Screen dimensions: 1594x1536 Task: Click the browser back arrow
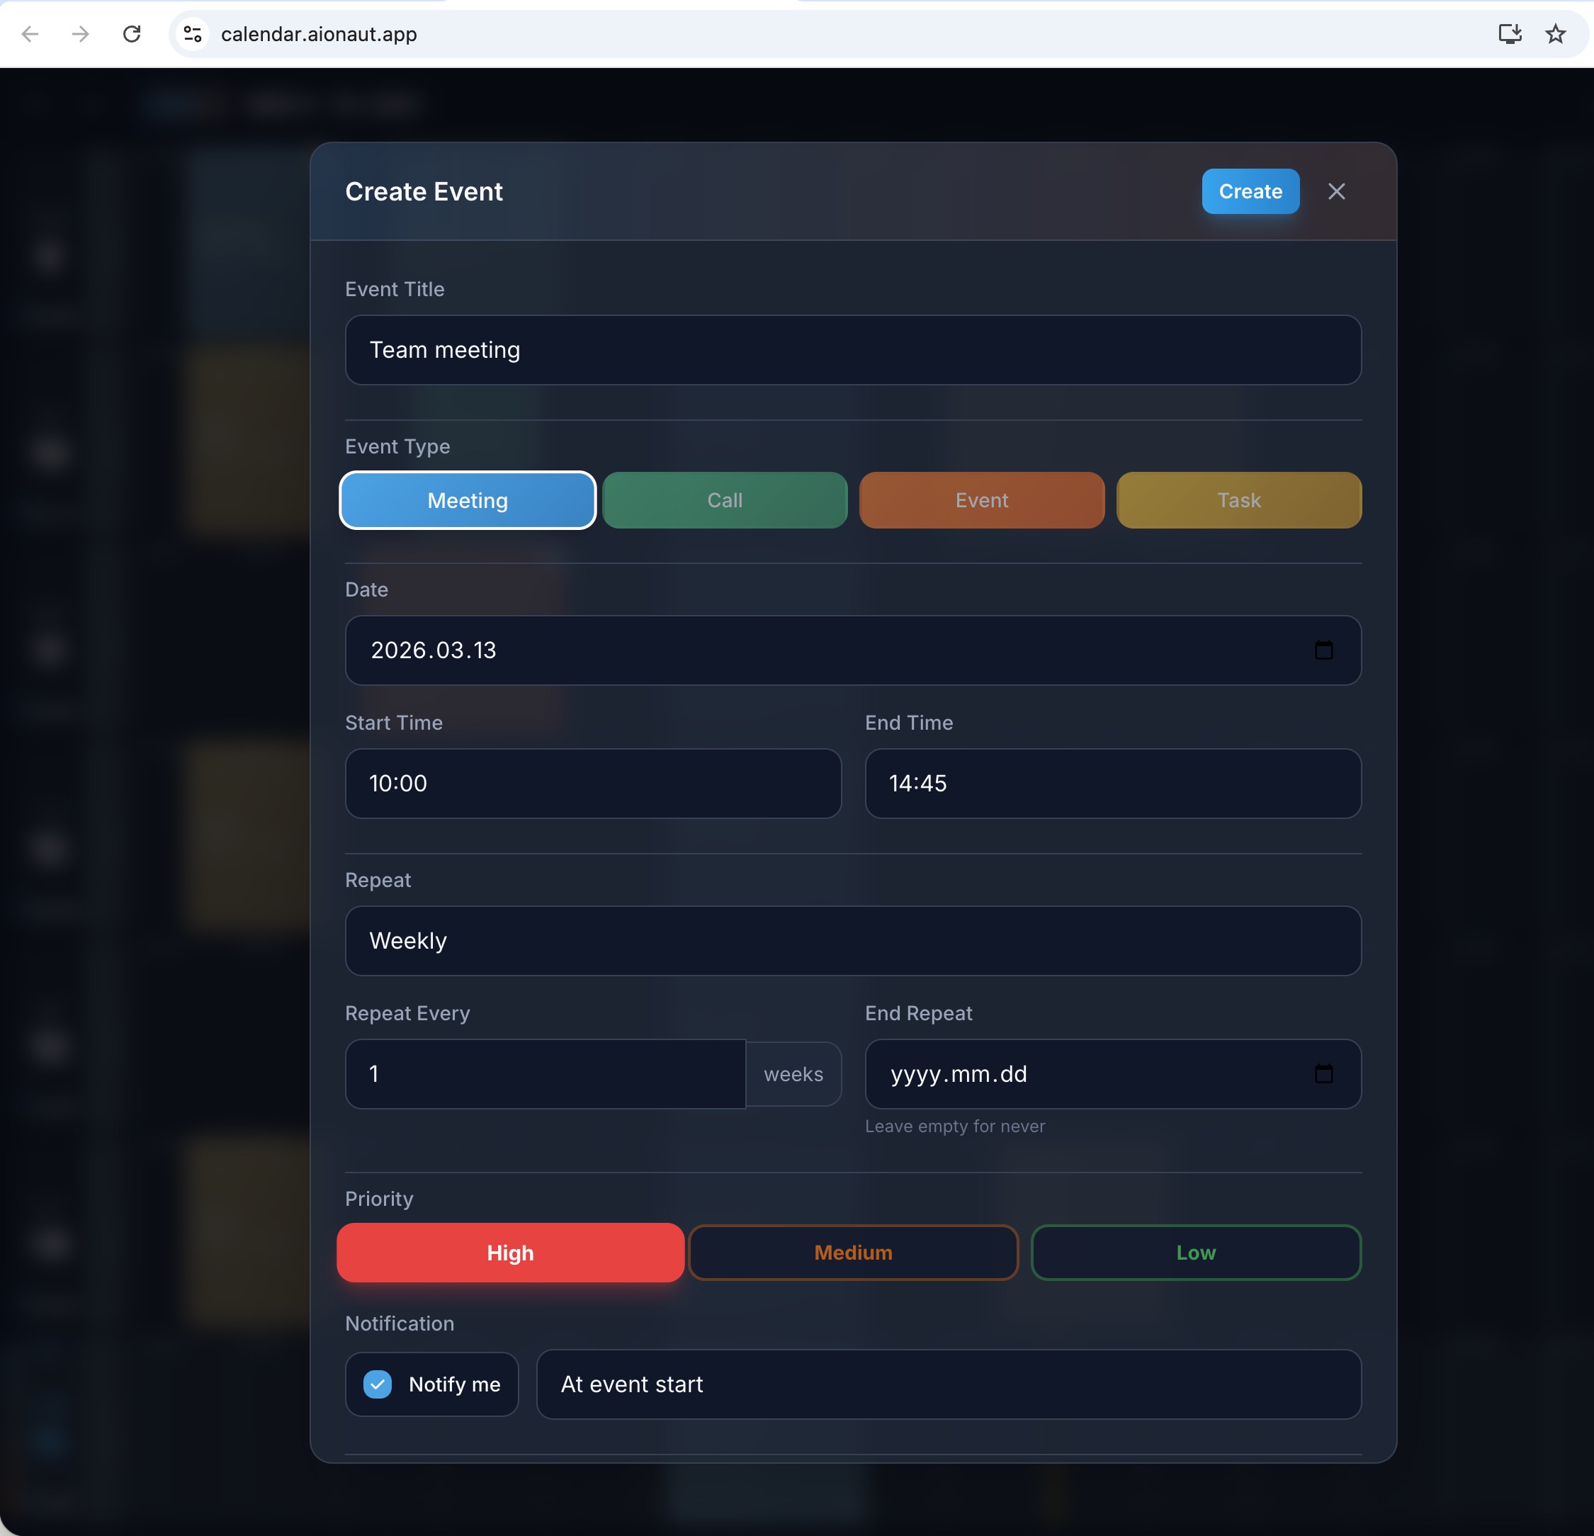click(x=30, y=34)
